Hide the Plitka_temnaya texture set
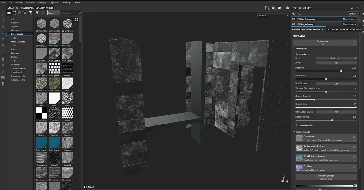Image resolution: width=364 pixels, height=190 pixels. tap(294, 19)
